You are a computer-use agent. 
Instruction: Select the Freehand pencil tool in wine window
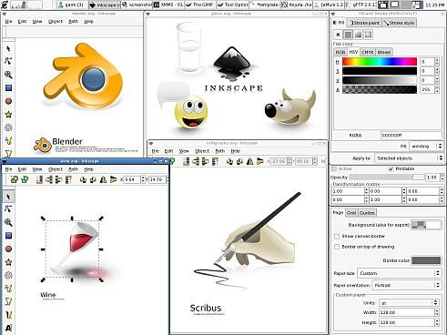pos(8,289)
